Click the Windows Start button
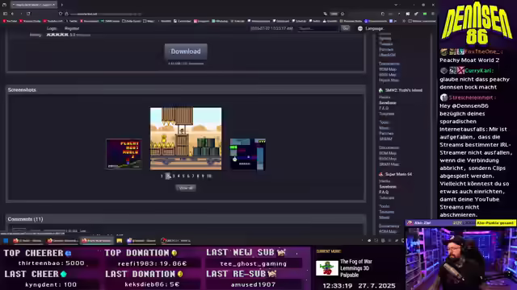 [6, 241]
